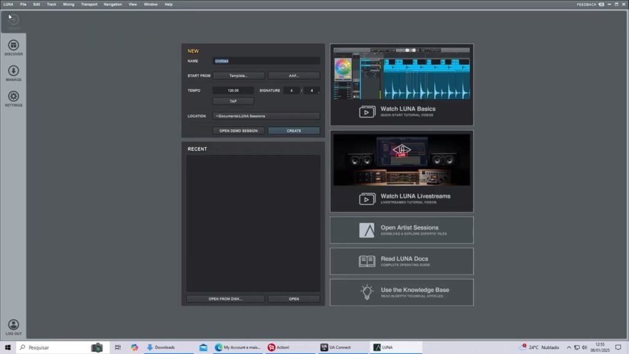Viewport: 629px width, 354px height.
Task: Open the Copilot icon in the taskbar
Action: [x=135, y=347]
